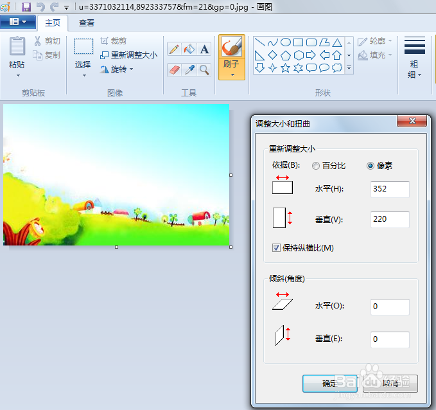Viewport: 436px width, 410px height.
Task: Choose the Hexagon shape
Action: point(299,55)
